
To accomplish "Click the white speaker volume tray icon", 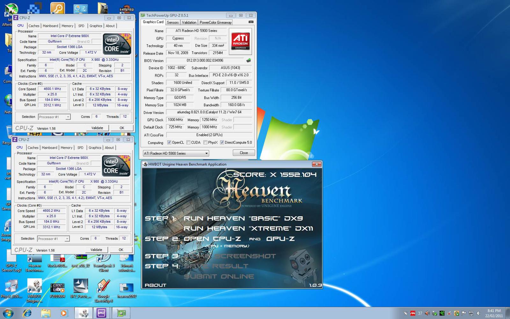I will coord(478,313).
